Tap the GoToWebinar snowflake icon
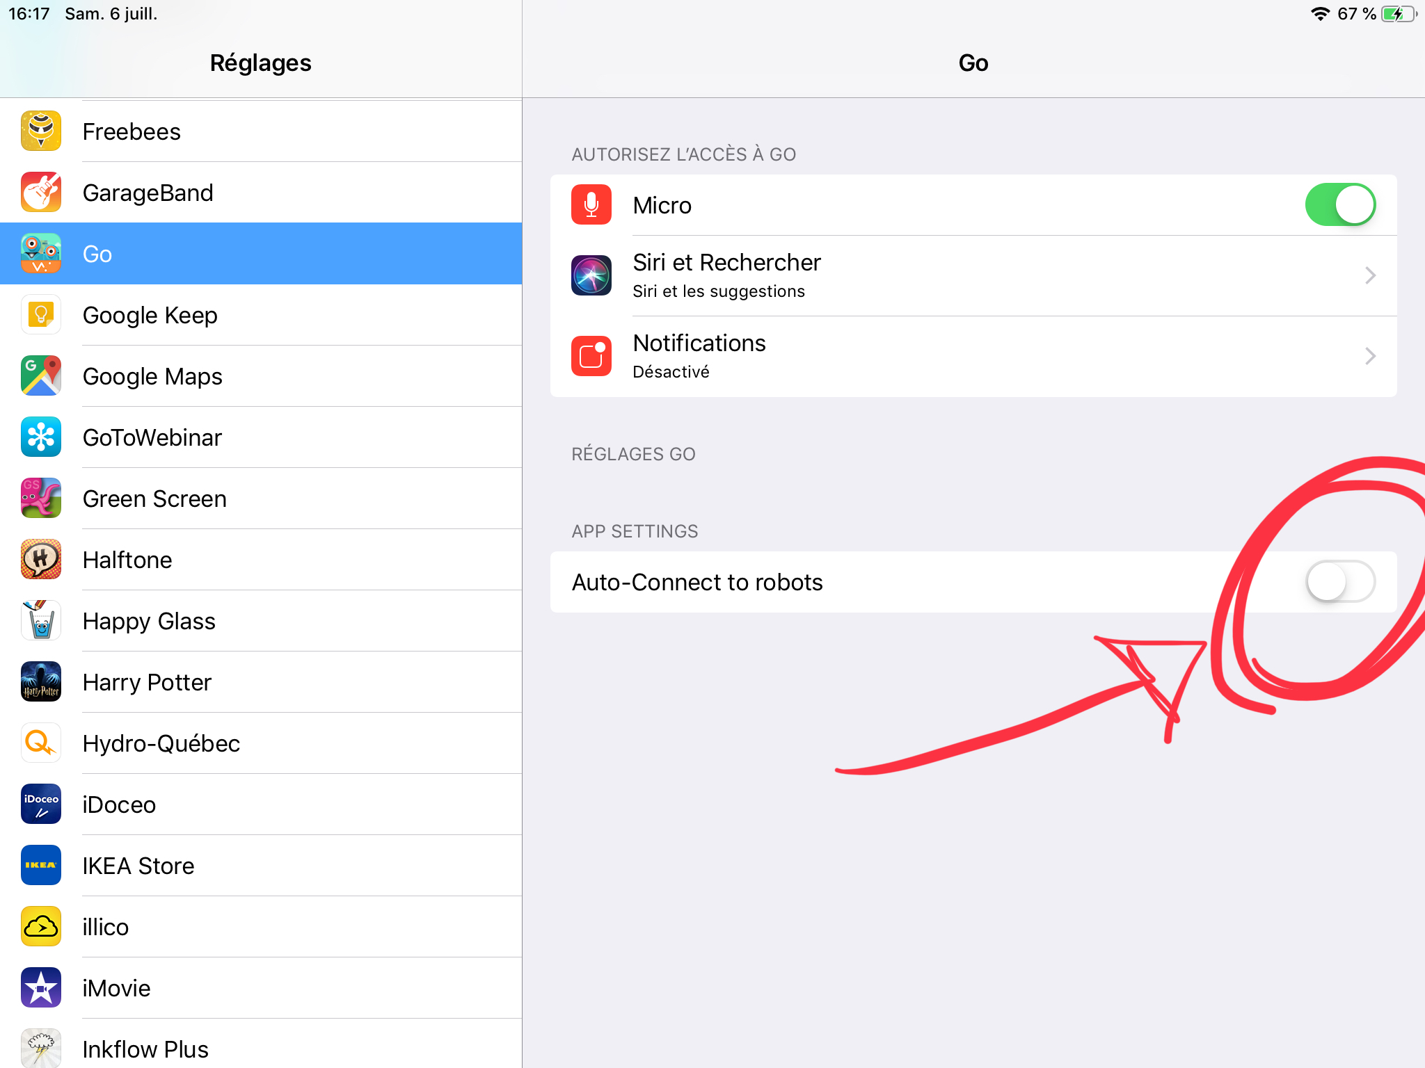Image resolution: width=1425 pixels, height=1068 pixels. (41, 437)
